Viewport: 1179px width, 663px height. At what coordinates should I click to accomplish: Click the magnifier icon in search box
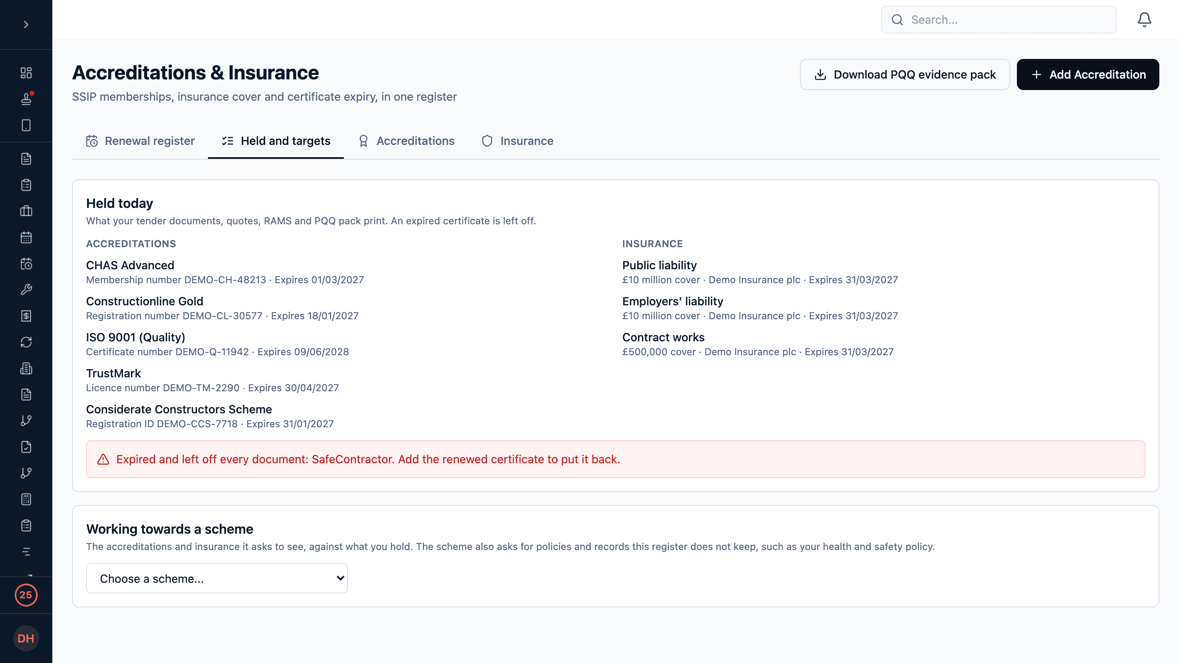pos(897,20)
